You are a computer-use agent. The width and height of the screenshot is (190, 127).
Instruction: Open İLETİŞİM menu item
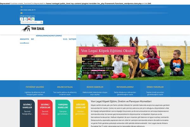coord(73,39)
